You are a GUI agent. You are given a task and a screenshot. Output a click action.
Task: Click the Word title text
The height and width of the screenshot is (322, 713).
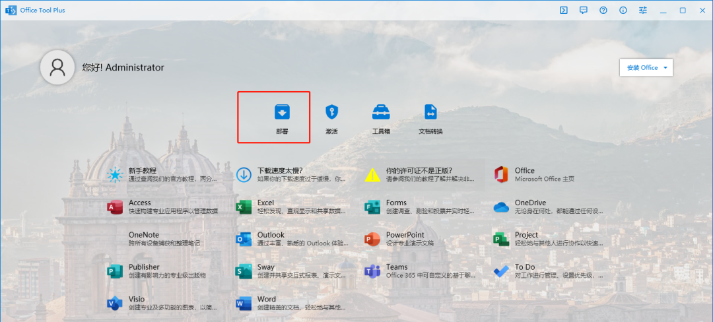click(267, 300)
